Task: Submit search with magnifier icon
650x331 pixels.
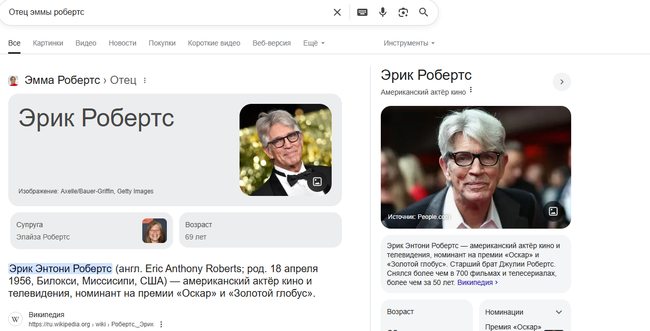Action: (x=423, y=12)
